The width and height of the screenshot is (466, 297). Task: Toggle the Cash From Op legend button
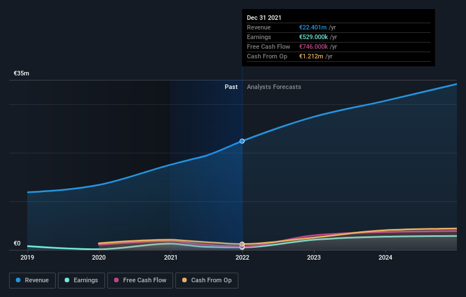click(x=207, y=281)
